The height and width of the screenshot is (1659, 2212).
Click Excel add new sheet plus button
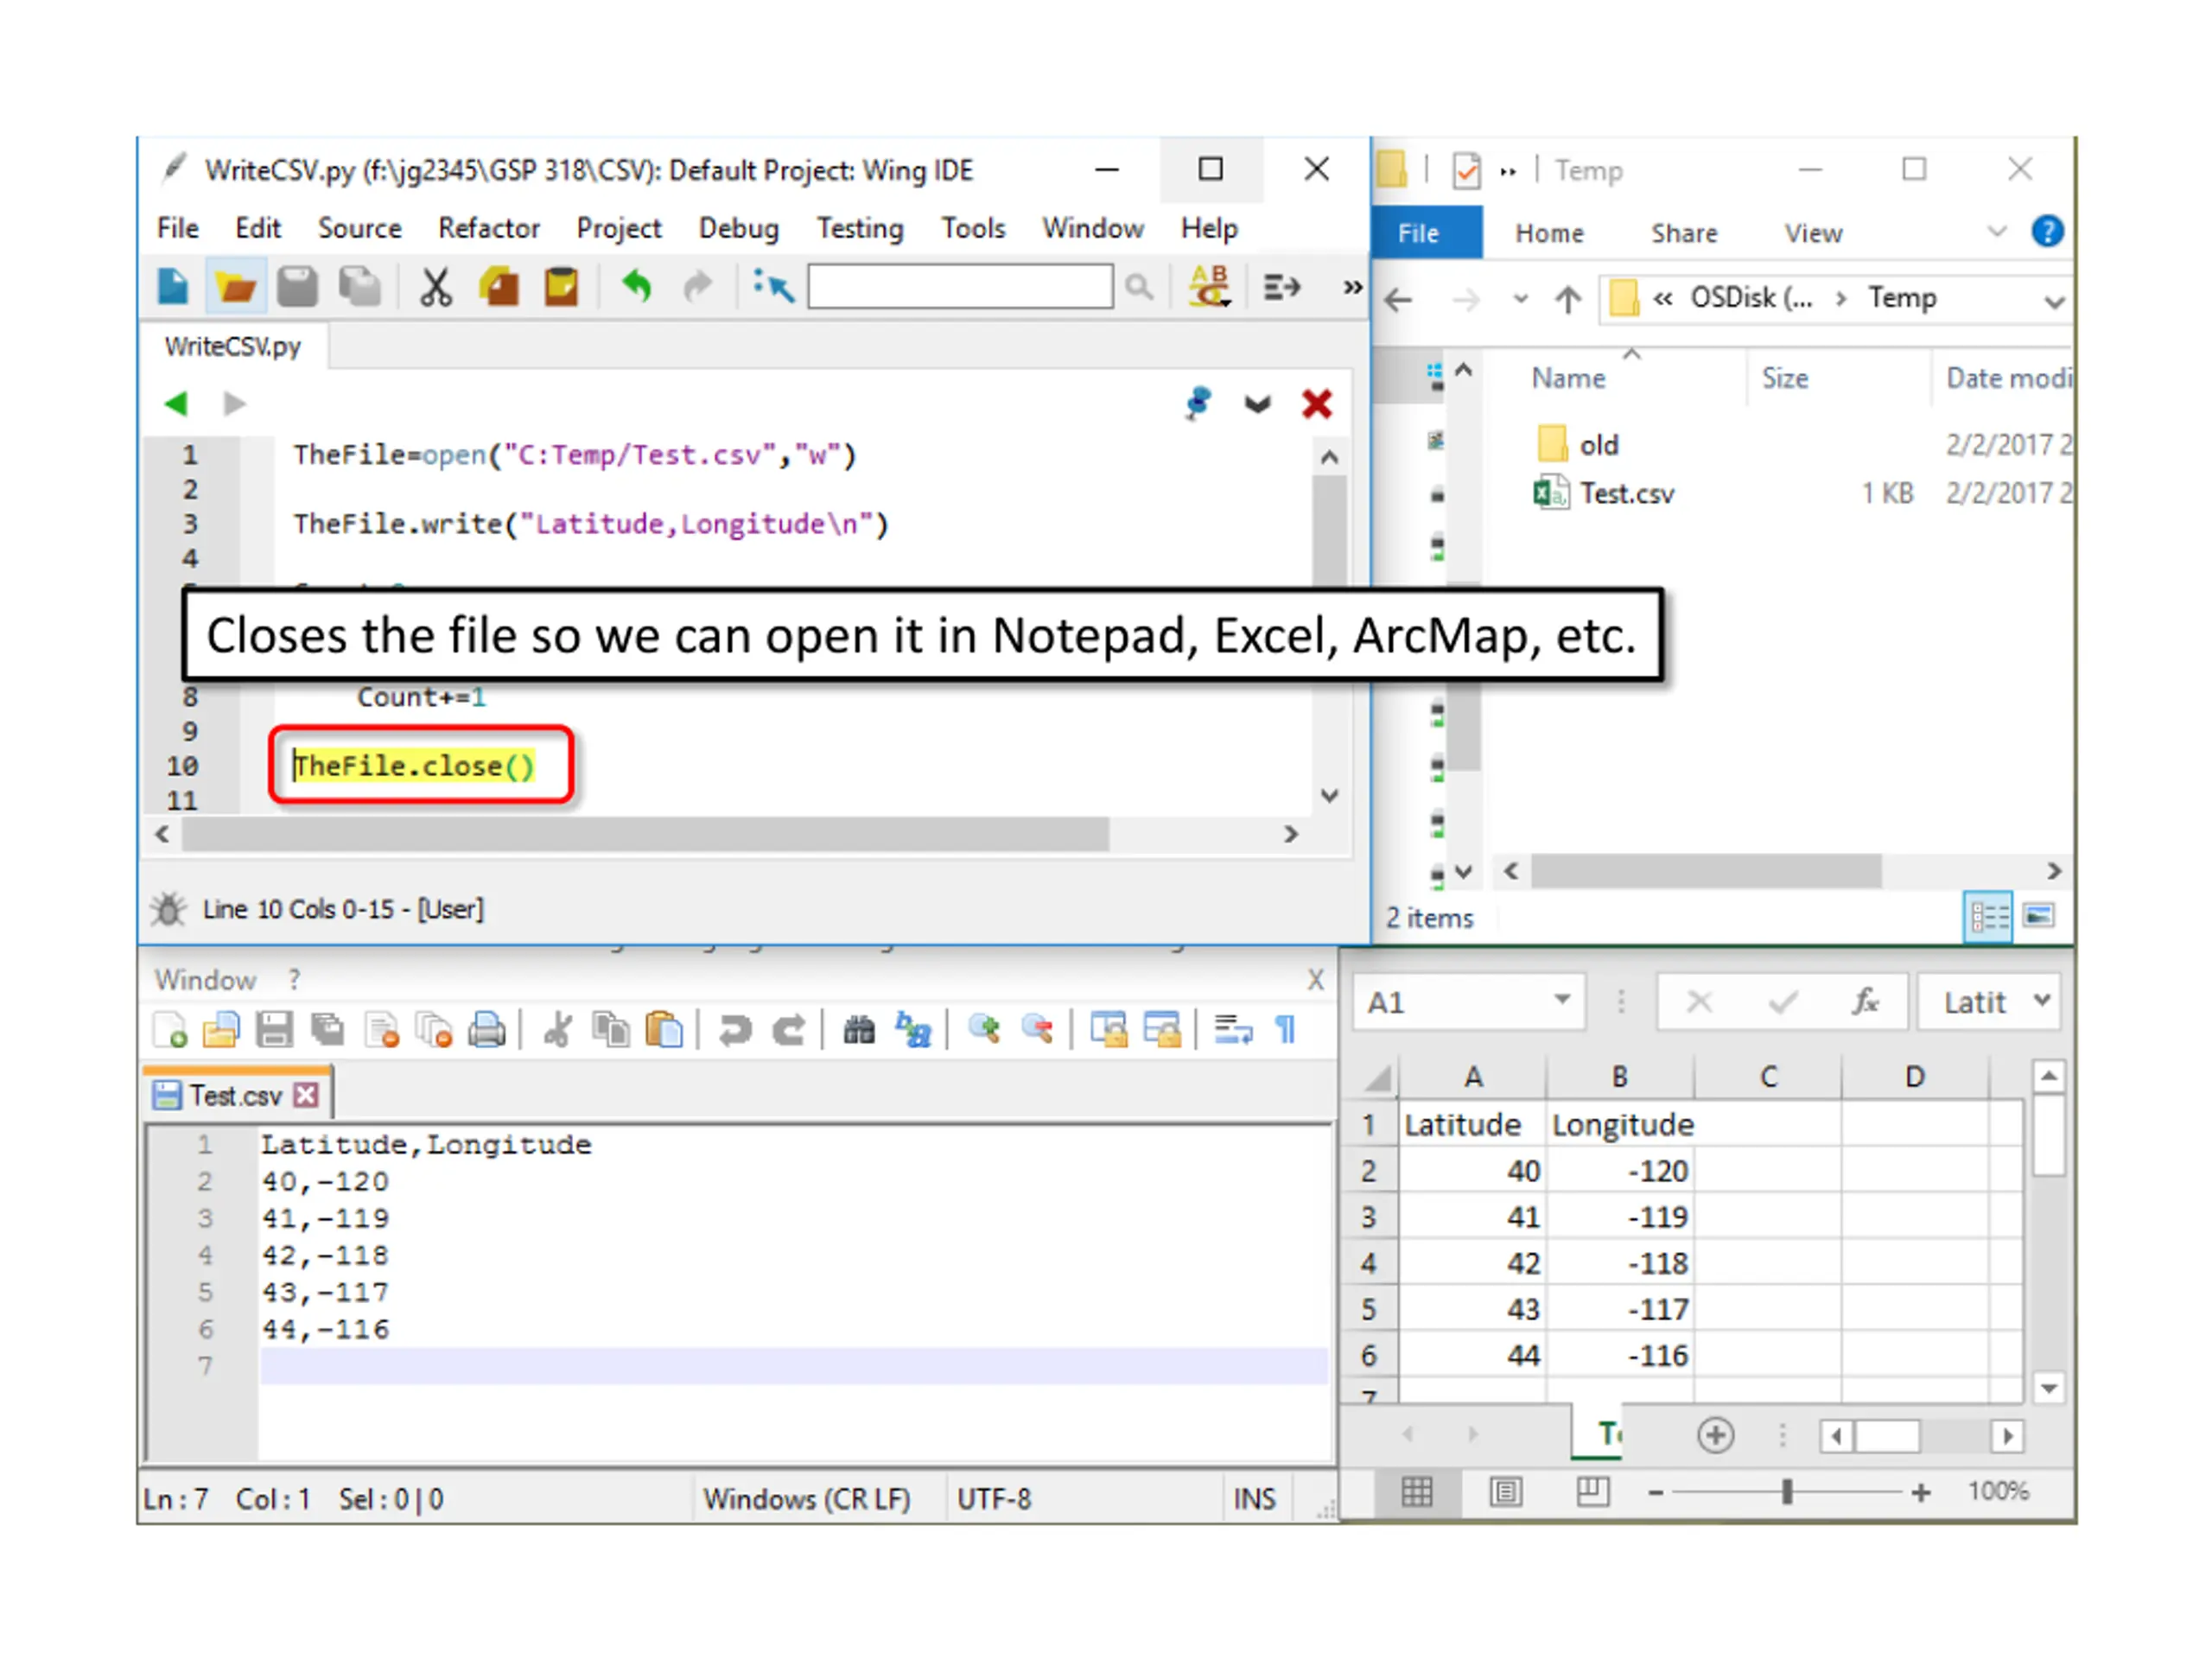click(1715, 1436)
